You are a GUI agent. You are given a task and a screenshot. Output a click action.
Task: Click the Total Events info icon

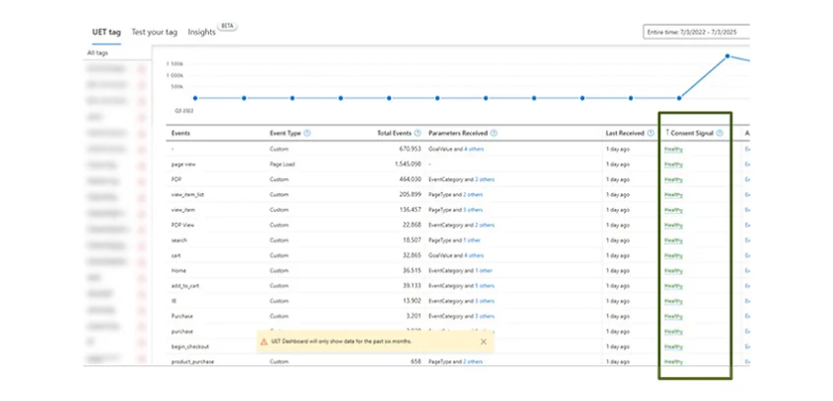coord(417,133)
